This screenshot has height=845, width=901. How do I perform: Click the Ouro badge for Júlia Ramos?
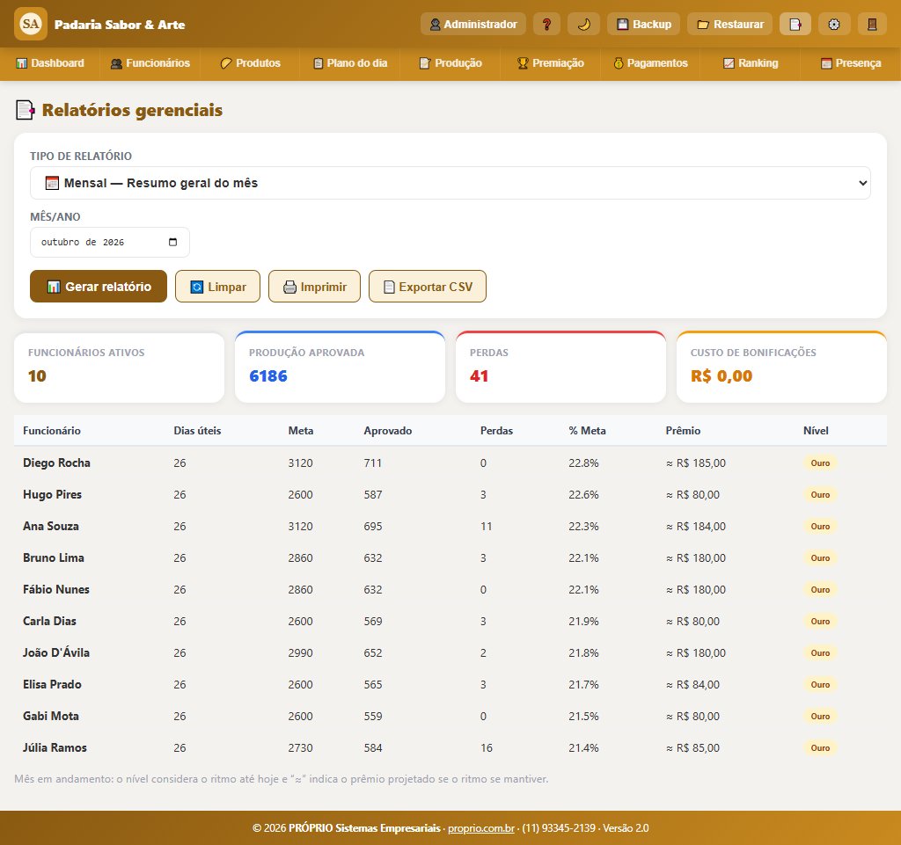point(820,748)
